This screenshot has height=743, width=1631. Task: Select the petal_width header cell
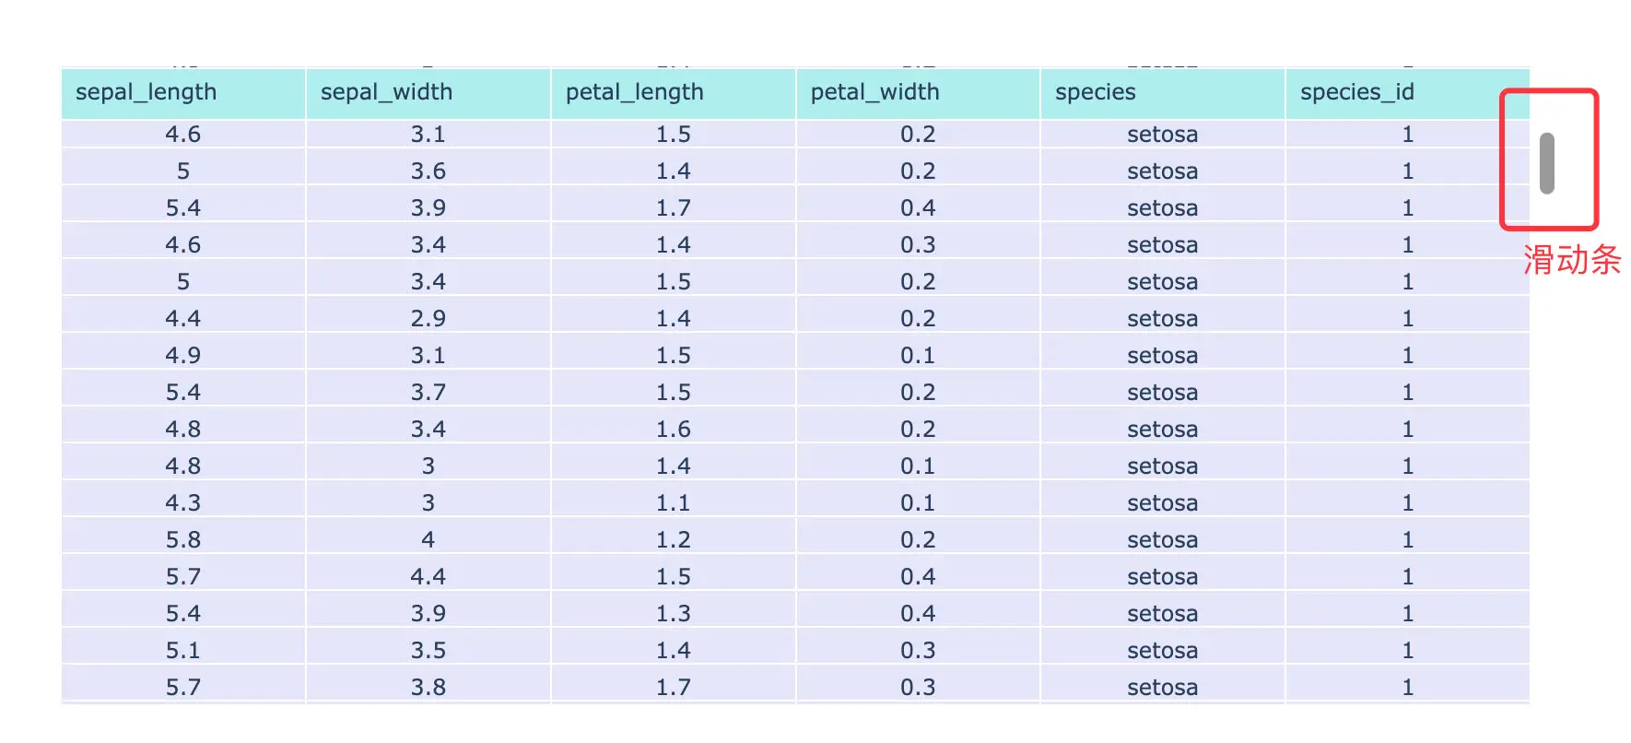point(918,93)
